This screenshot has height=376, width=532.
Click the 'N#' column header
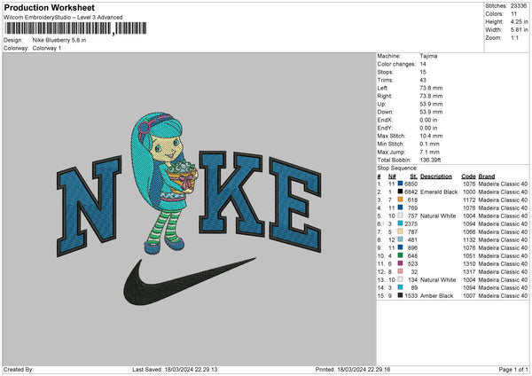click(392, 176)
